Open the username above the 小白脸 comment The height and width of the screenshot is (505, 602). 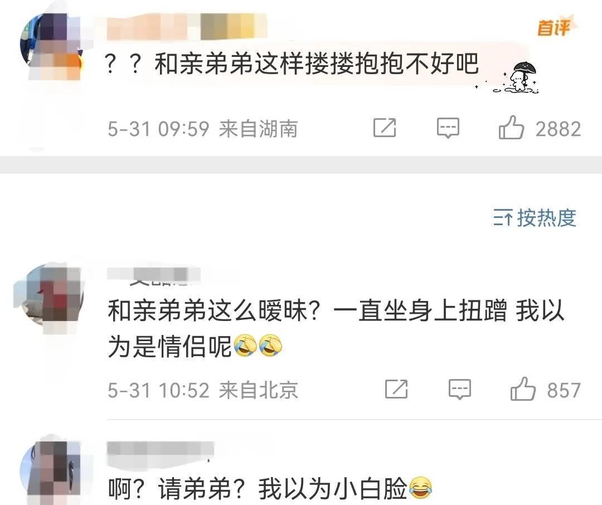coord(160,450)
